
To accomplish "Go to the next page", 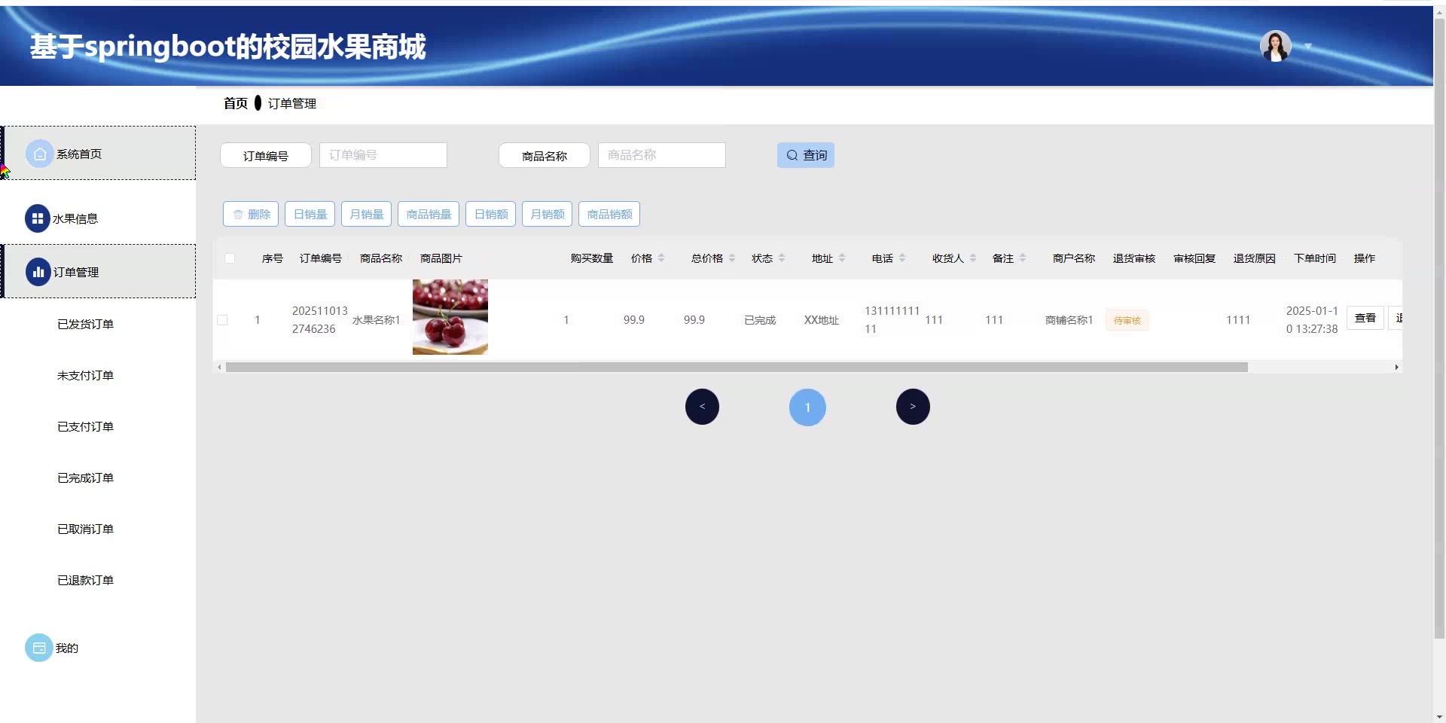I will (913, 407).
